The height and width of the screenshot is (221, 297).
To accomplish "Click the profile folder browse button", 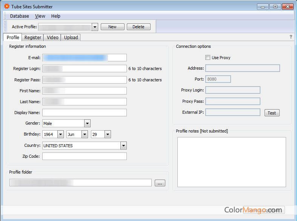I will tap(160, 183).
